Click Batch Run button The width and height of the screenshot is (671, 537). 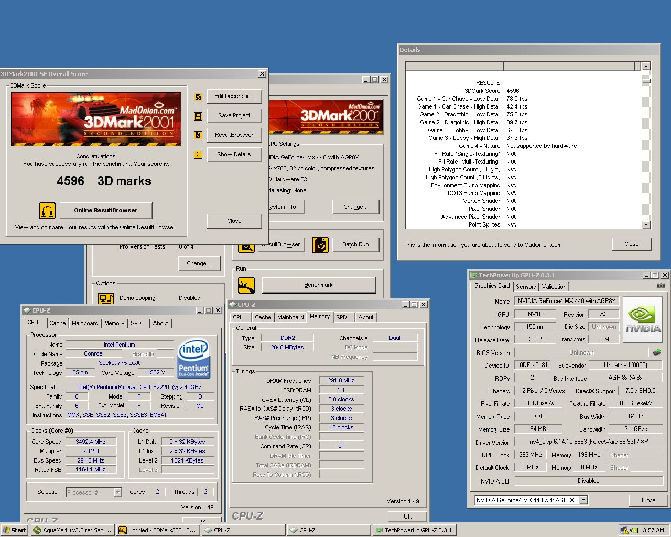[x=355, y=245]
